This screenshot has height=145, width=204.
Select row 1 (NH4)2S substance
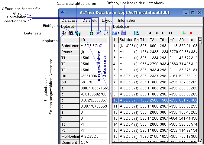(154, 46)
